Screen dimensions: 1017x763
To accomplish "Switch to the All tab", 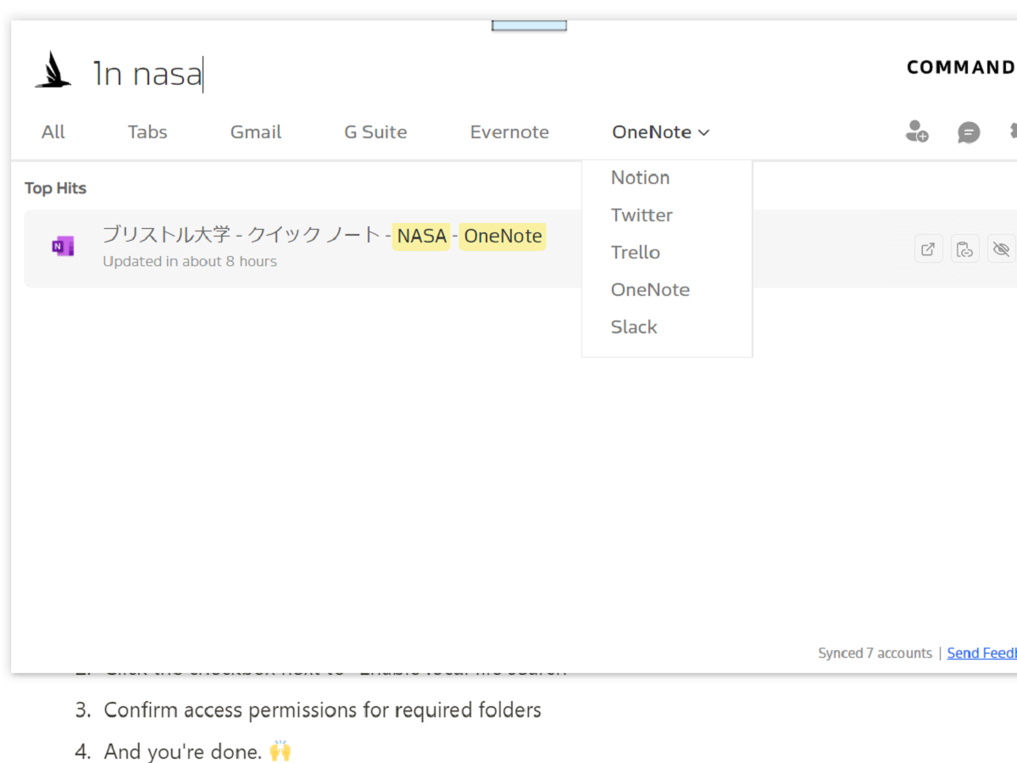I will click(x=53, y=132).
